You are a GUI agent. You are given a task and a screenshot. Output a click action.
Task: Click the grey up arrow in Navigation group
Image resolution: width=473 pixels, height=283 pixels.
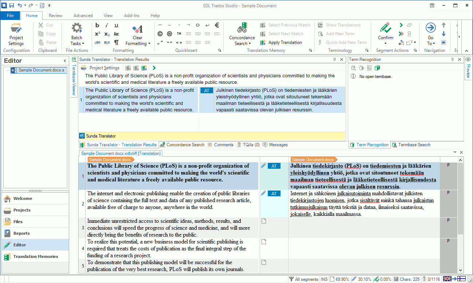coord(444,25)
